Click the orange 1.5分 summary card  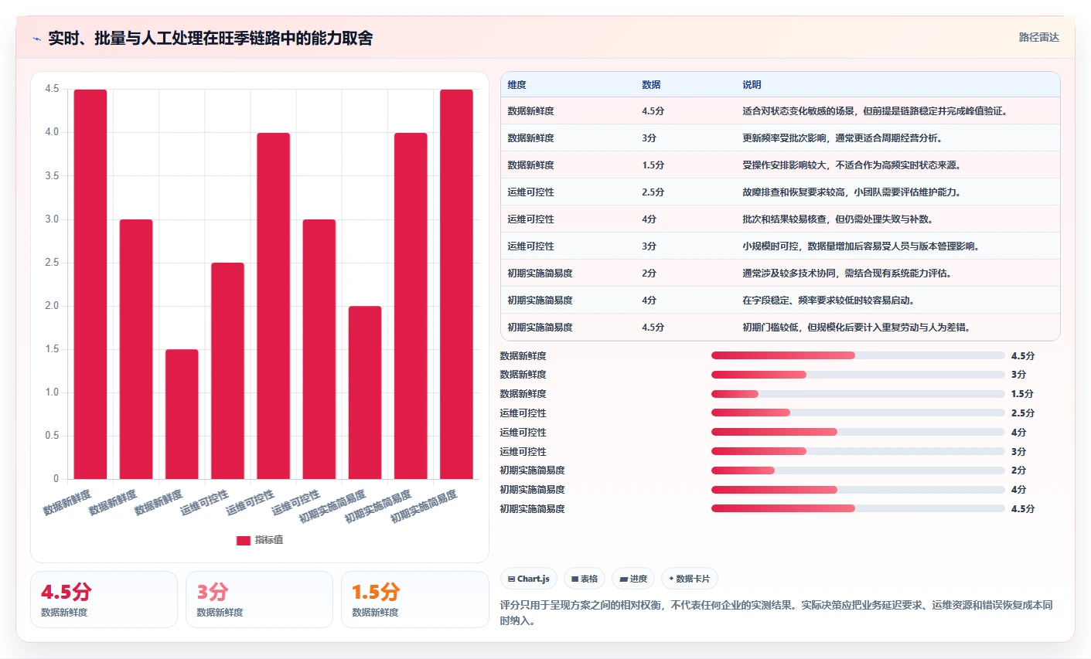(x=414, y=600)
